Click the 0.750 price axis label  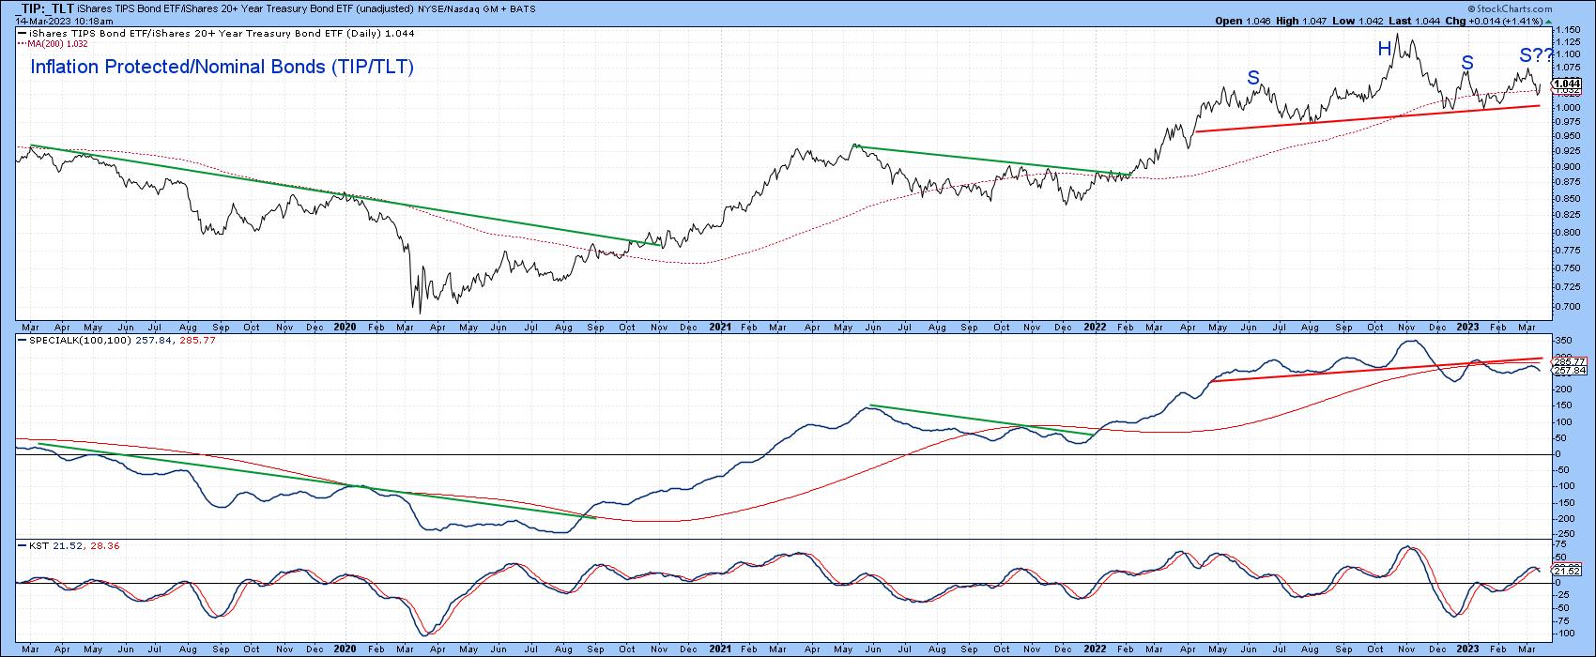pos(1567,268)
